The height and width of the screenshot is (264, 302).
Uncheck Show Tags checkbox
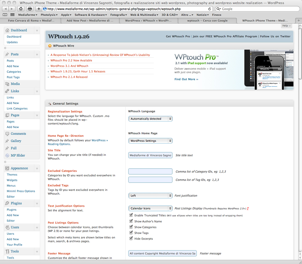131,233
